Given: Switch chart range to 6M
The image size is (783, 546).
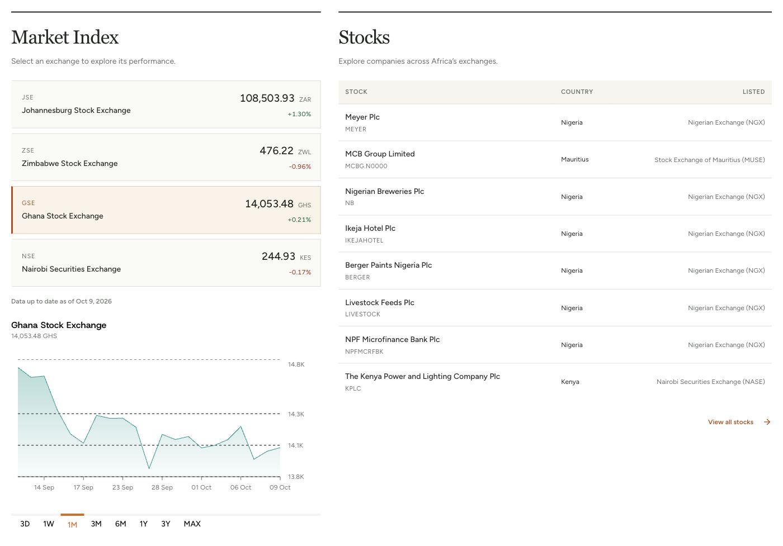Looking at the screenshot, I should point(121,524).
